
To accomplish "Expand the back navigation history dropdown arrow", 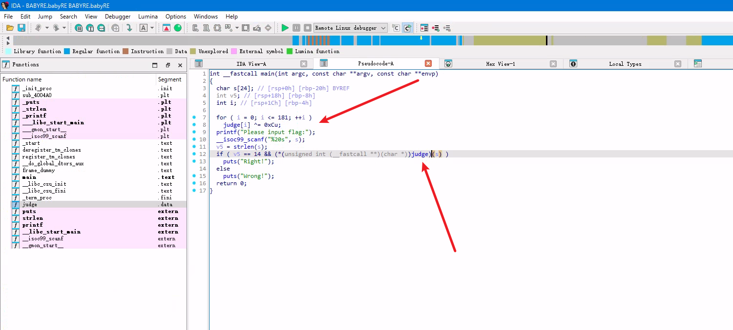I will pyautogui.click(x=47, y=28).
